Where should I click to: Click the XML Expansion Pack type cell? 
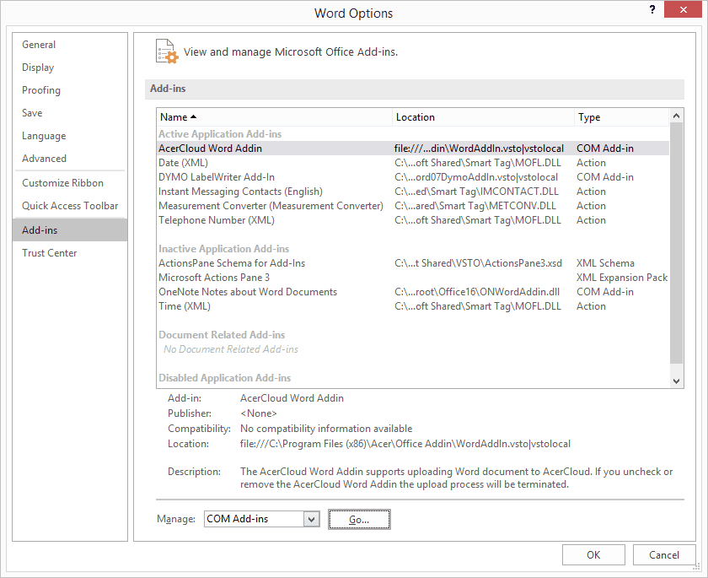pyautogui.click(x=622, y=278)
